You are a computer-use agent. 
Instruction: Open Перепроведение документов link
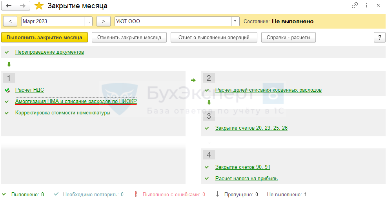(49, 52)
